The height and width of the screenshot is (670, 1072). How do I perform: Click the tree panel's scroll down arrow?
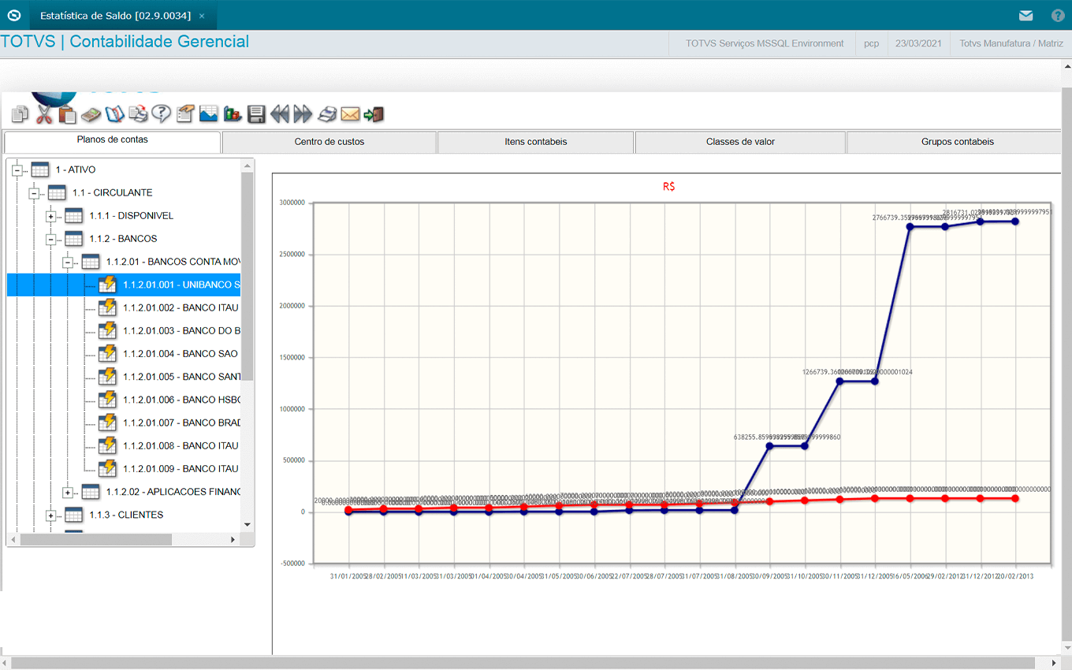(x=247, y=524)
